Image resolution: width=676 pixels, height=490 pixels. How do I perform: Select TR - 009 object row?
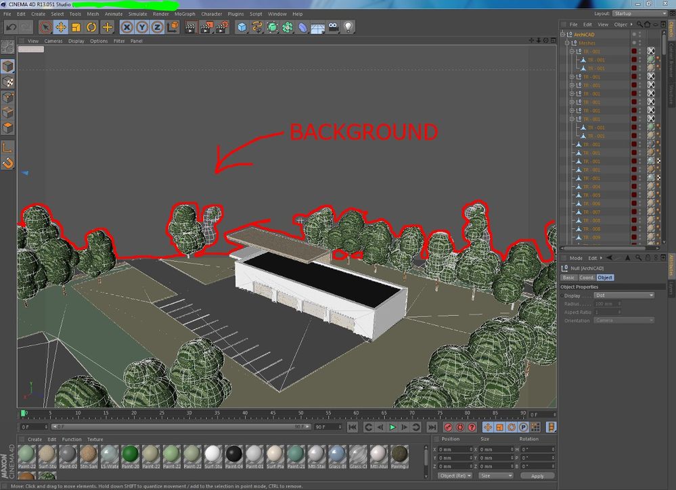pyautogui.click(x=591, y=237)
